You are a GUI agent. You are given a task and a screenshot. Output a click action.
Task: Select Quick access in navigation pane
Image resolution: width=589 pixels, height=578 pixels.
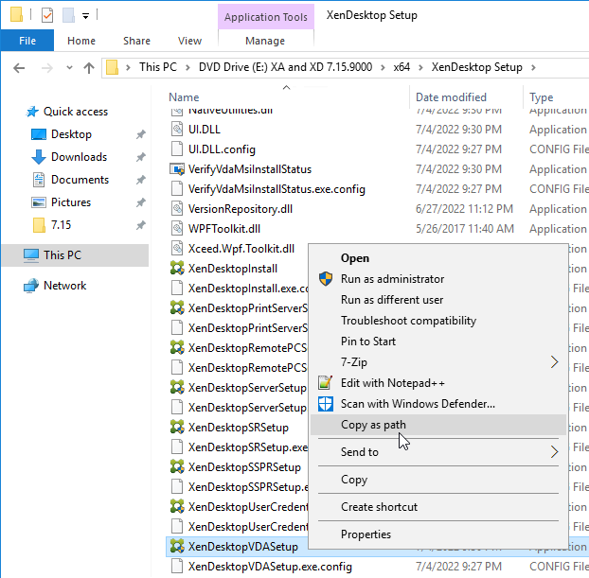point(76,112)
